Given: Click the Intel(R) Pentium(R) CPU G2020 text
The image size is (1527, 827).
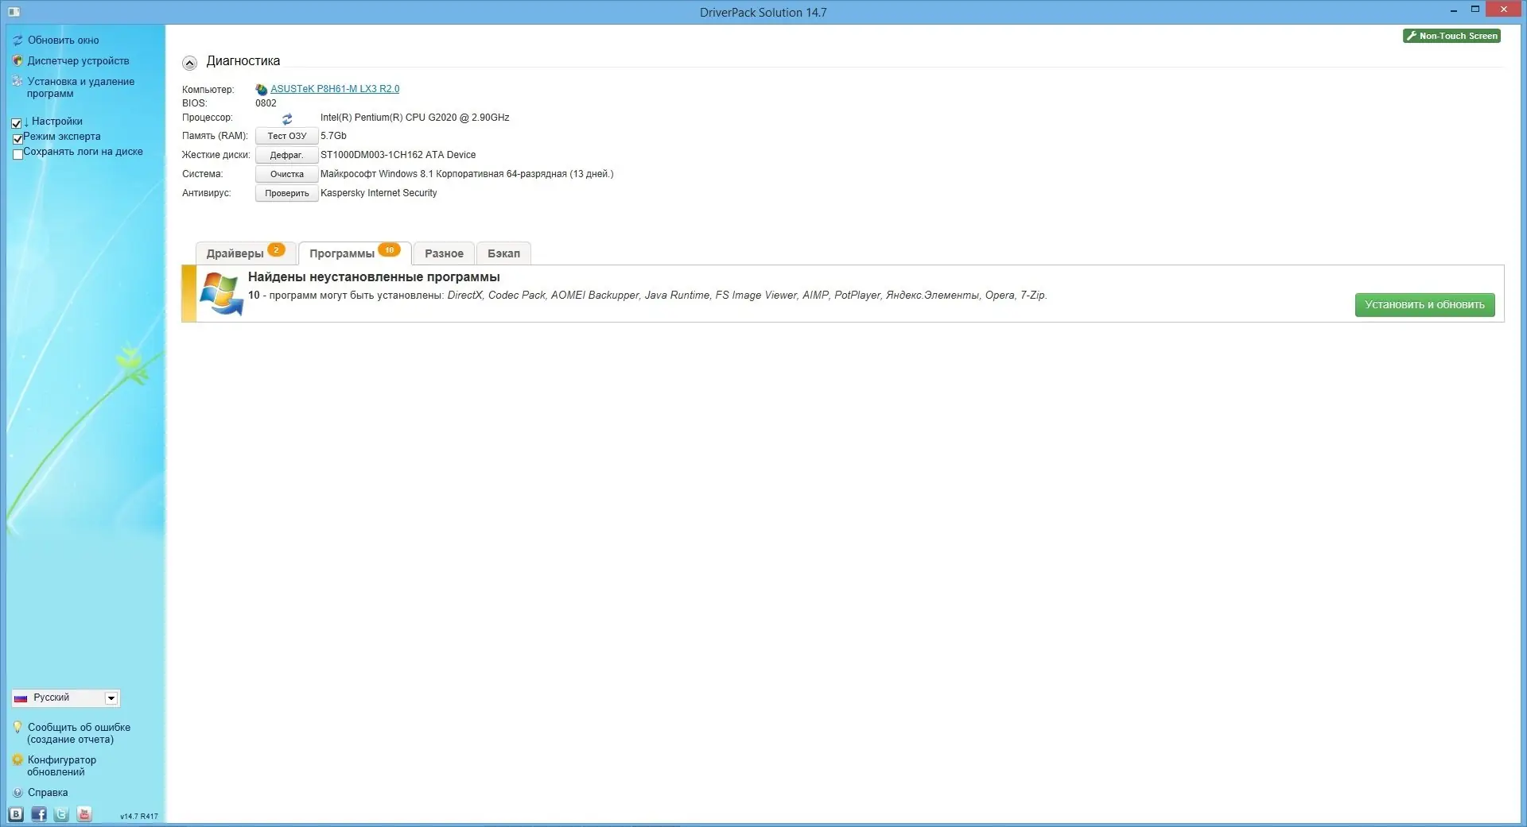Looking at the screenshot, I should (414, 118).
